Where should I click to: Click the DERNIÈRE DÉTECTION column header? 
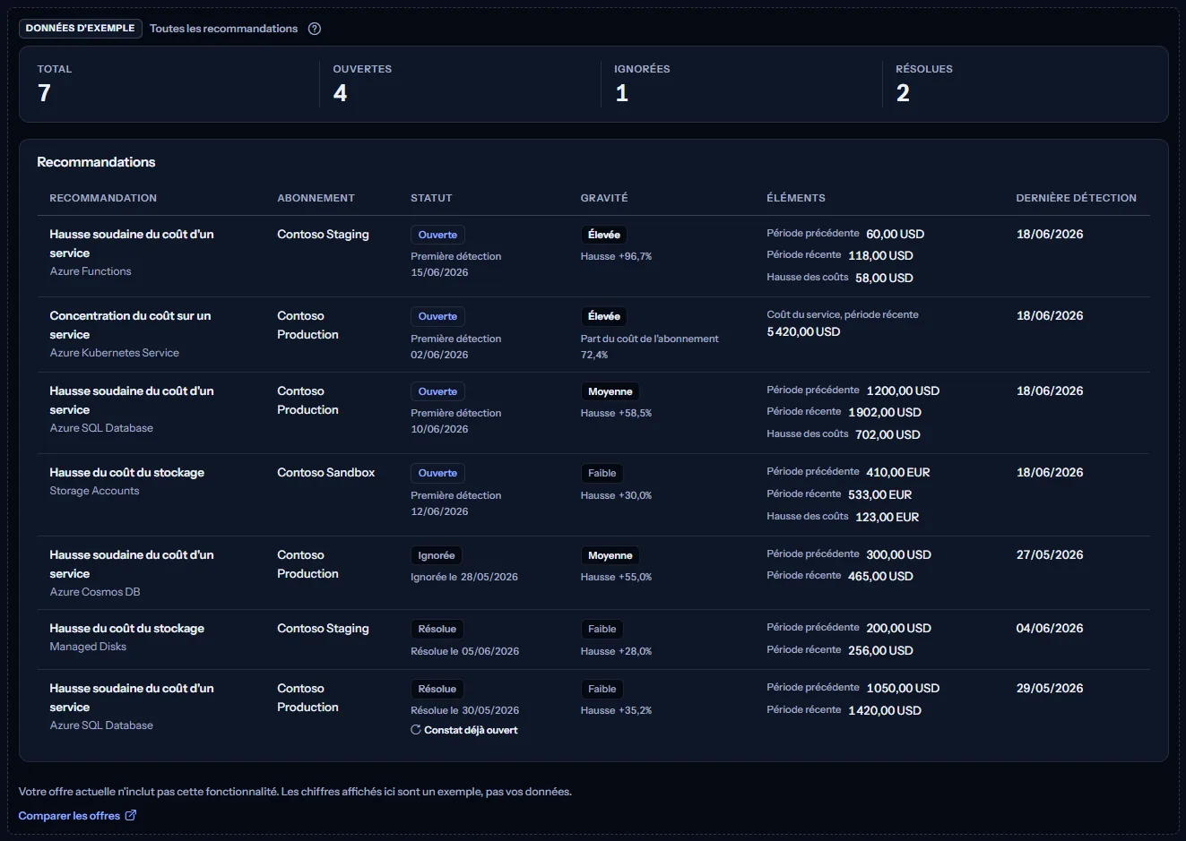(1076, 198)
